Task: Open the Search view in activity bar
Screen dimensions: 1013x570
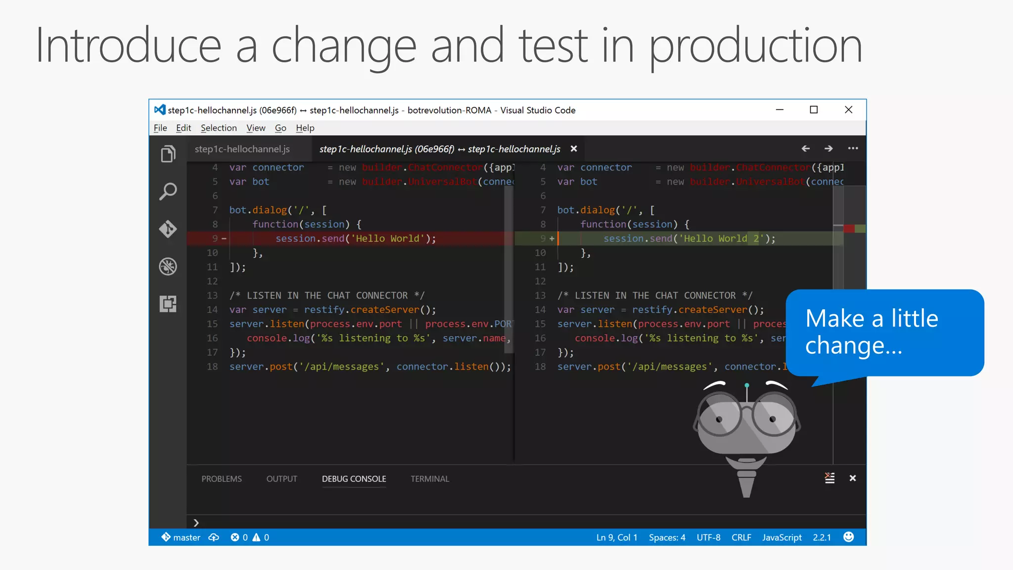Action: tap(168, 191)
